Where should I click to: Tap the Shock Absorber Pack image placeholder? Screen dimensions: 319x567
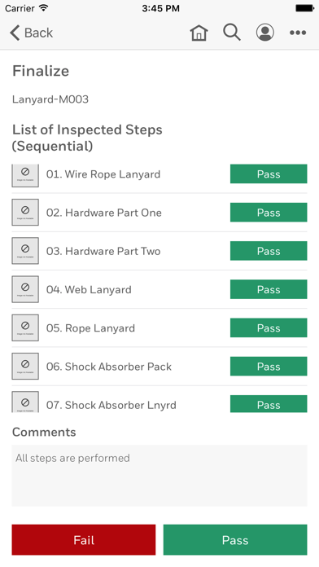pos(25,367)
